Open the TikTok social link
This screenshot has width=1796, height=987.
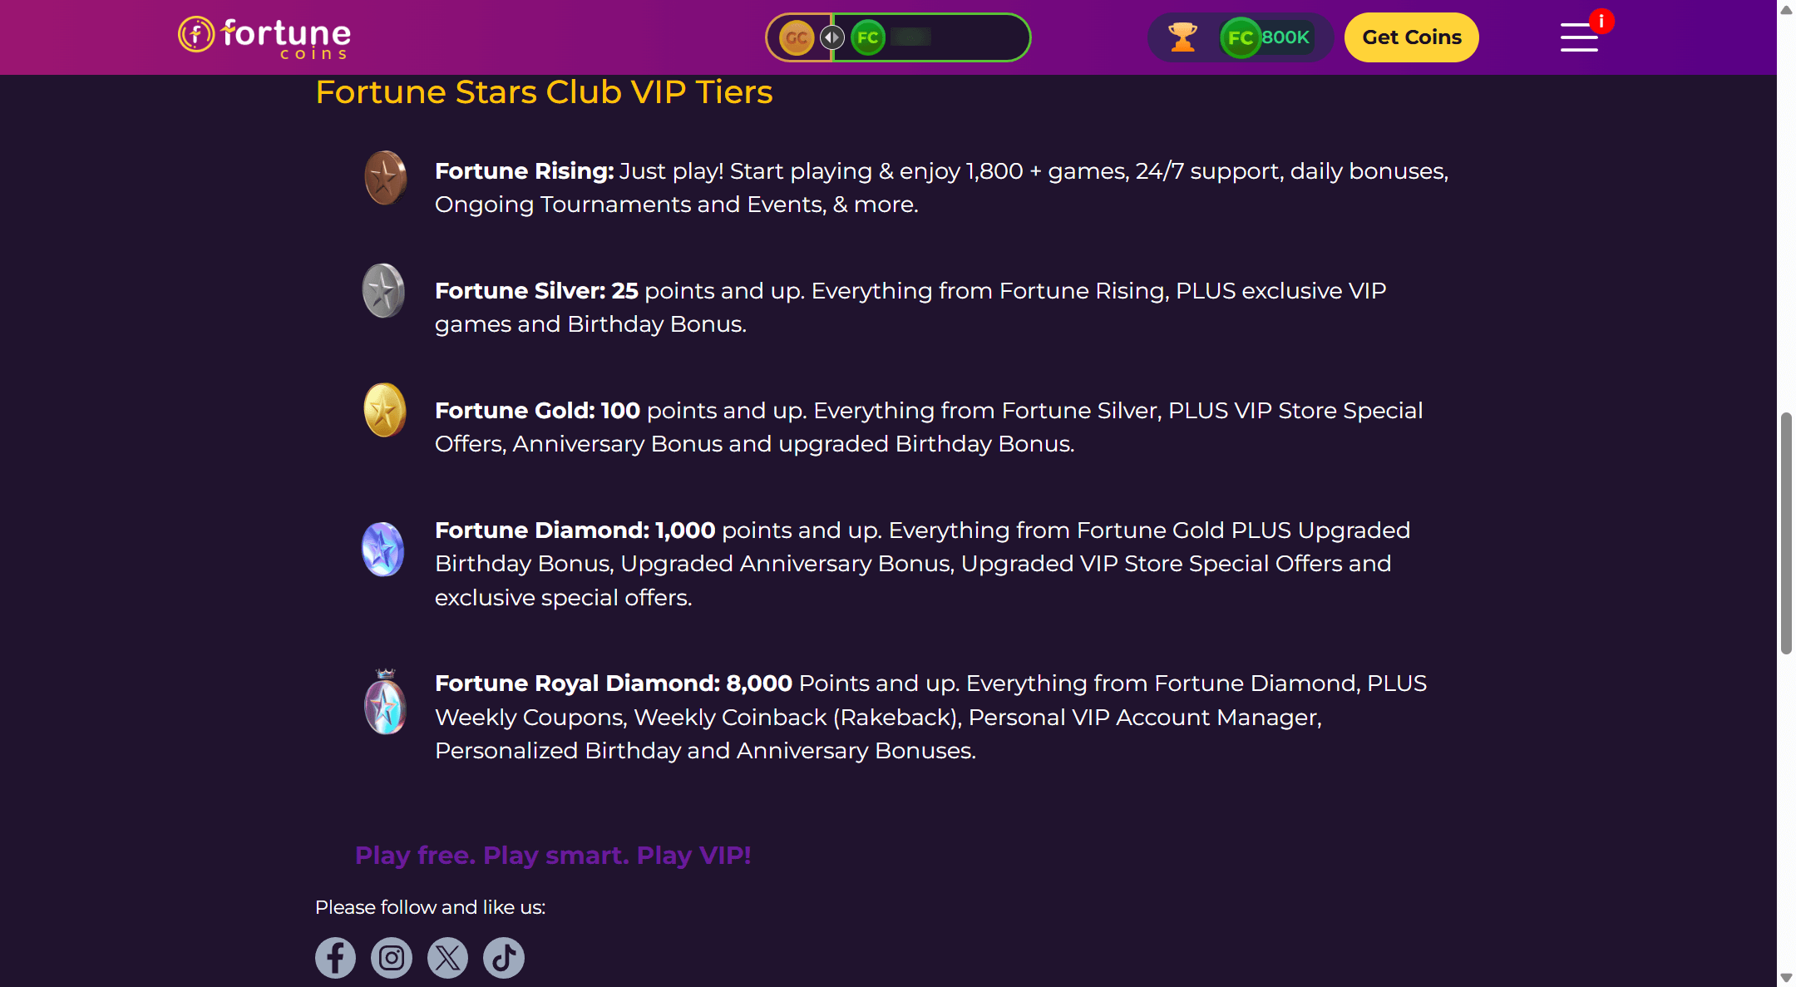pyautogui.click(x=504, y=958)
